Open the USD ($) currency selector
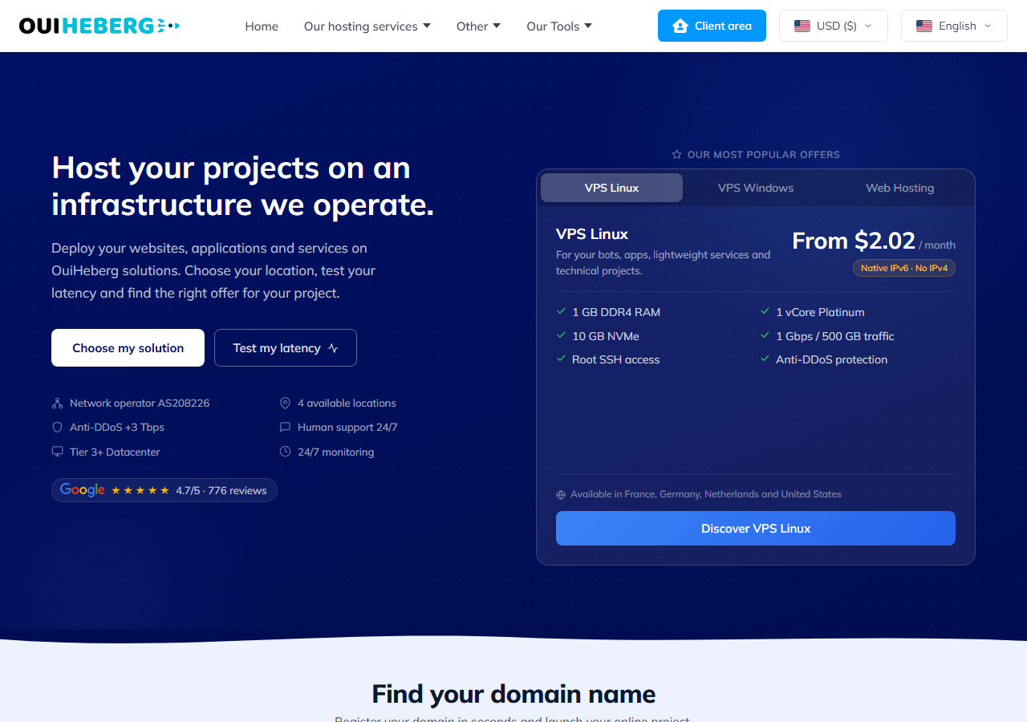 tap(834, 26)
